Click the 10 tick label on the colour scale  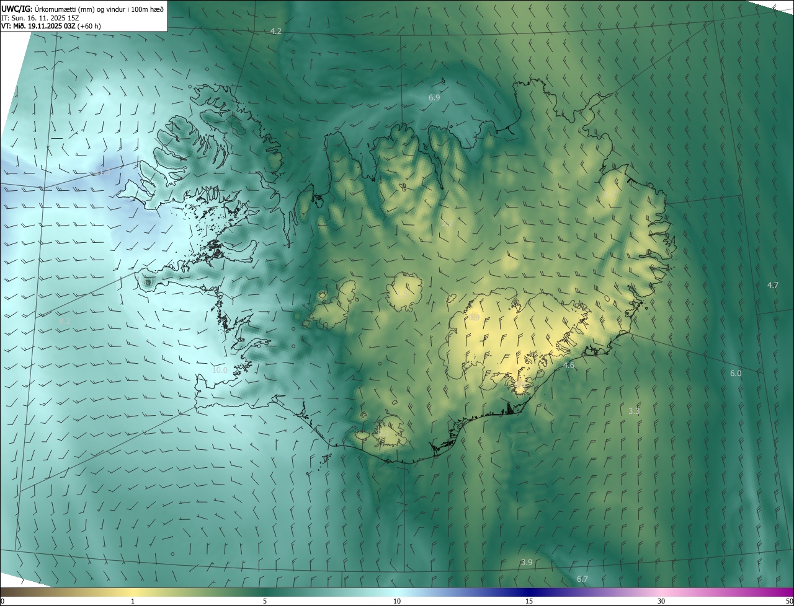coord(397,601)
